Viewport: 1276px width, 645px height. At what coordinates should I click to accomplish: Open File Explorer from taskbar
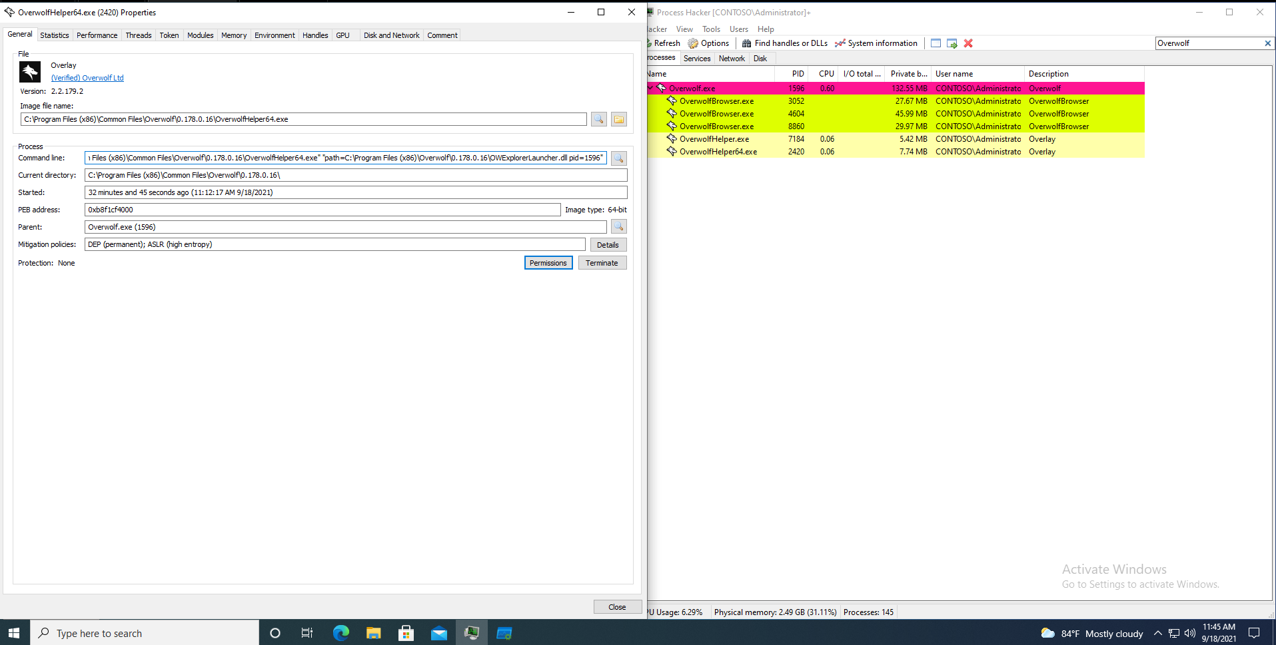click(373, 633)
